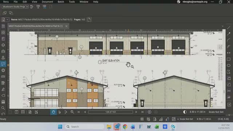The image size is (233, 131).
Task: Toggle snap to content in status bar
Action: (x=155, y=119)
